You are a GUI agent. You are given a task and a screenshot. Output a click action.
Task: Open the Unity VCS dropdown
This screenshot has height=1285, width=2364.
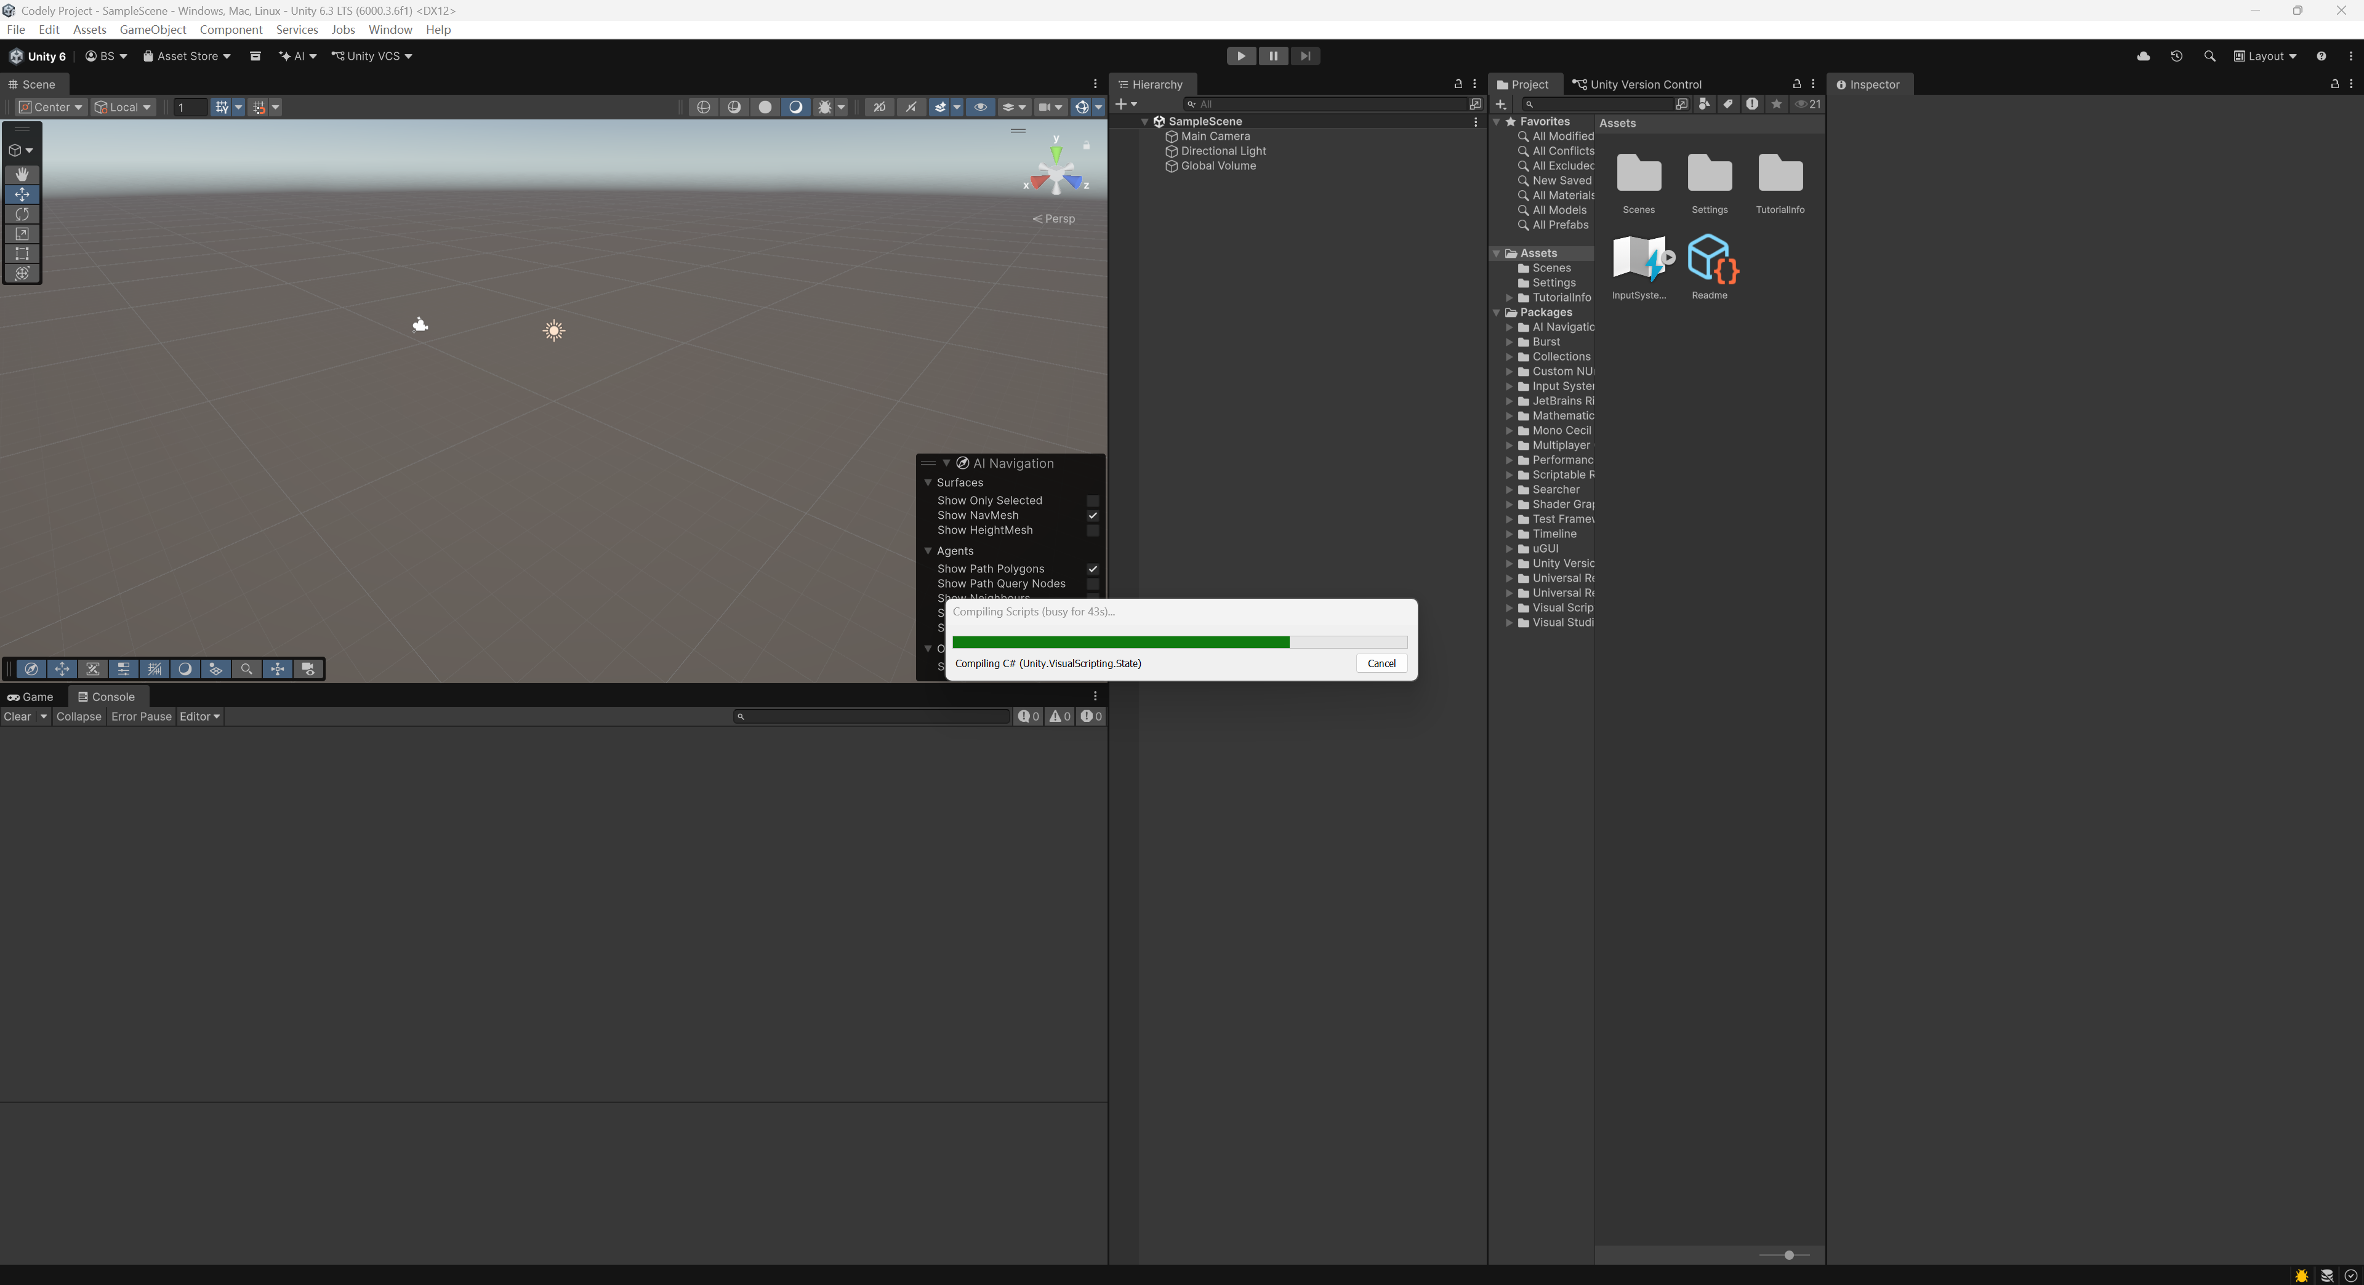pyautogui.click(x=372, y=56)
